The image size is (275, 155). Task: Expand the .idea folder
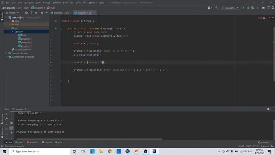tap(9, 21)
